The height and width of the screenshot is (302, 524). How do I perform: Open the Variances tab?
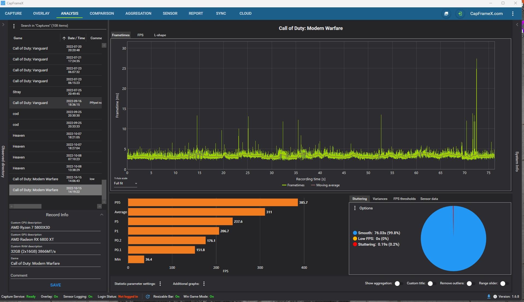(380, 199)
